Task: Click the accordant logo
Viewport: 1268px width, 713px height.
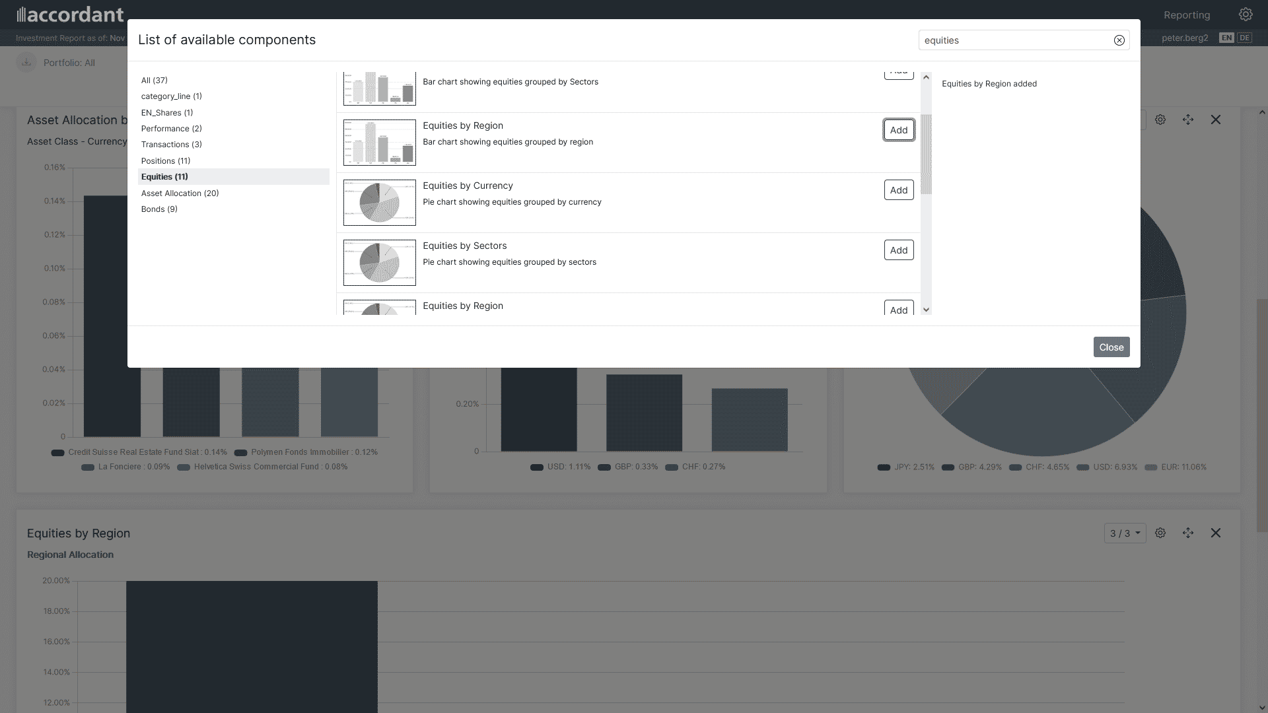Action: tap(70, 14)
